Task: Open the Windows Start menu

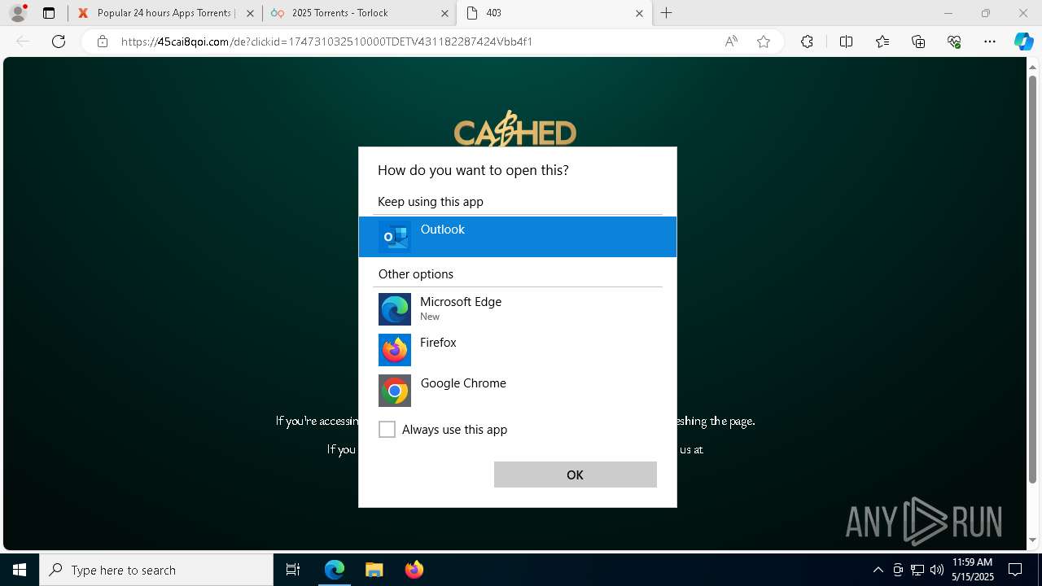Action: [x=20, y=570]
